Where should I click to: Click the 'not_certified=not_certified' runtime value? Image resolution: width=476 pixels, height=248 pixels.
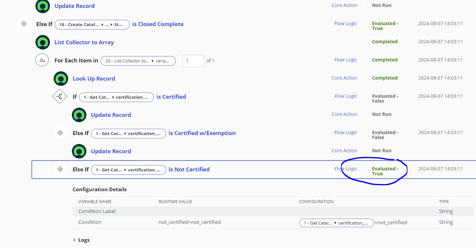pyautogui.click(x=190, y=222)
